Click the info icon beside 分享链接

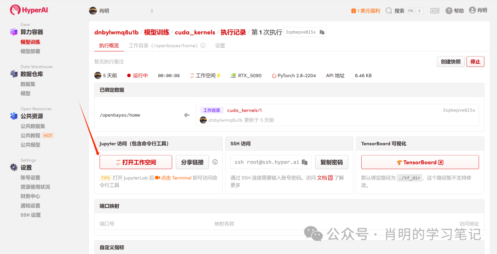(215, 162)
